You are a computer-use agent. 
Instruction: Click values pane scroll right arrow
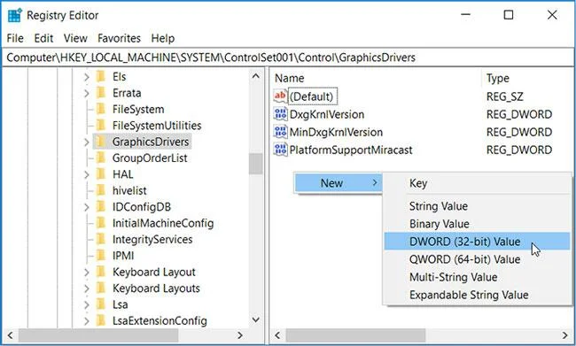click(565, 335)
